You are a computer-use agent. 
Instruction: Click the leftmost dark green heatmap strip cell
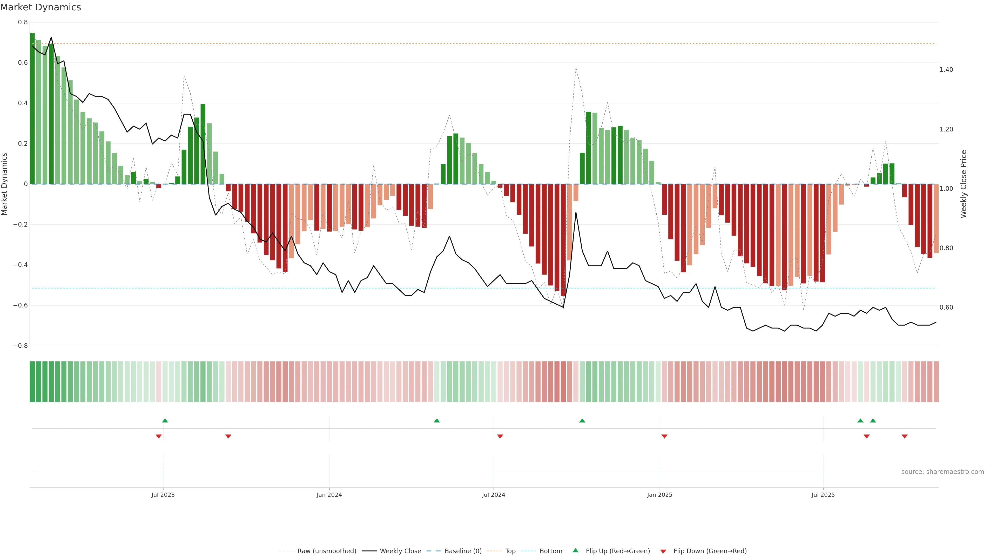[x=32, y=381]
